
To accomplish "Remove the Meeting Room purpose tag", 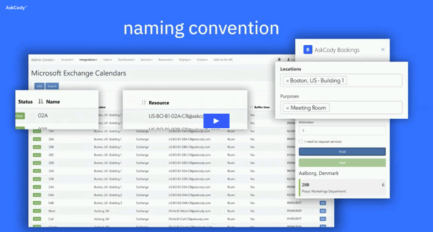I will tap(288, 108).
